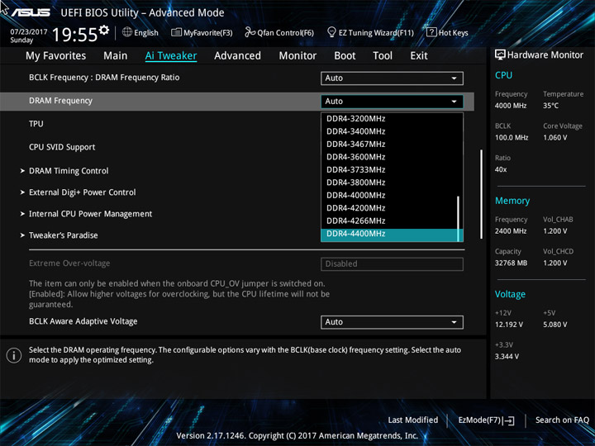Click the EzMode exit arrow icon

coord(508,420)
